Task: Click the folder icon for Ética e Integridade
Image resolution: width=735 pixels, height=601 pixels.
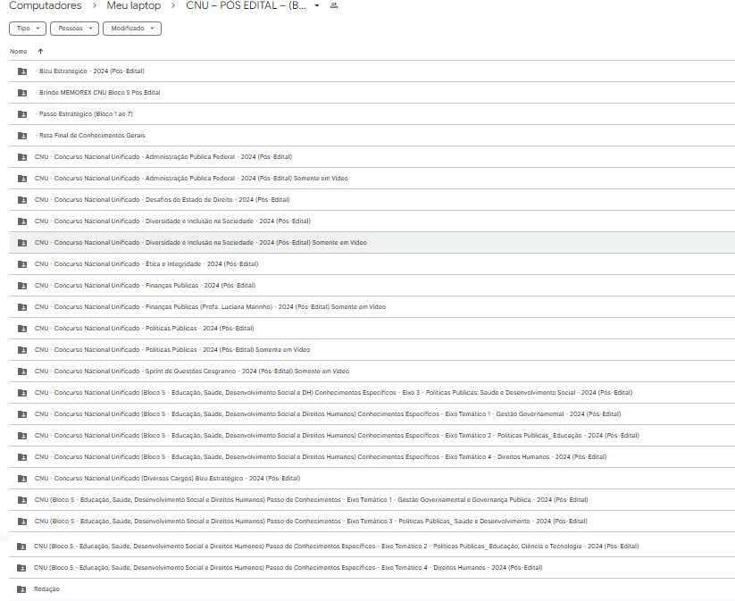Action: click(x=22, y=264)
